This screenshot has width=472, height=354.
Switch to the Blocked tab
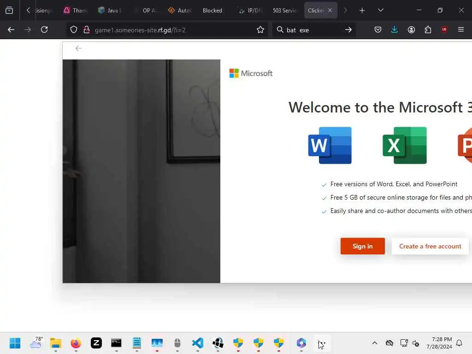pos(212,11)
